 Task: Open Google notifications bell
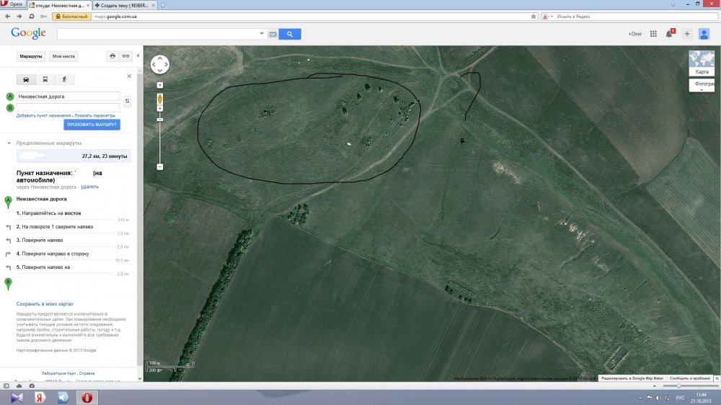click(x=669, y=34)
